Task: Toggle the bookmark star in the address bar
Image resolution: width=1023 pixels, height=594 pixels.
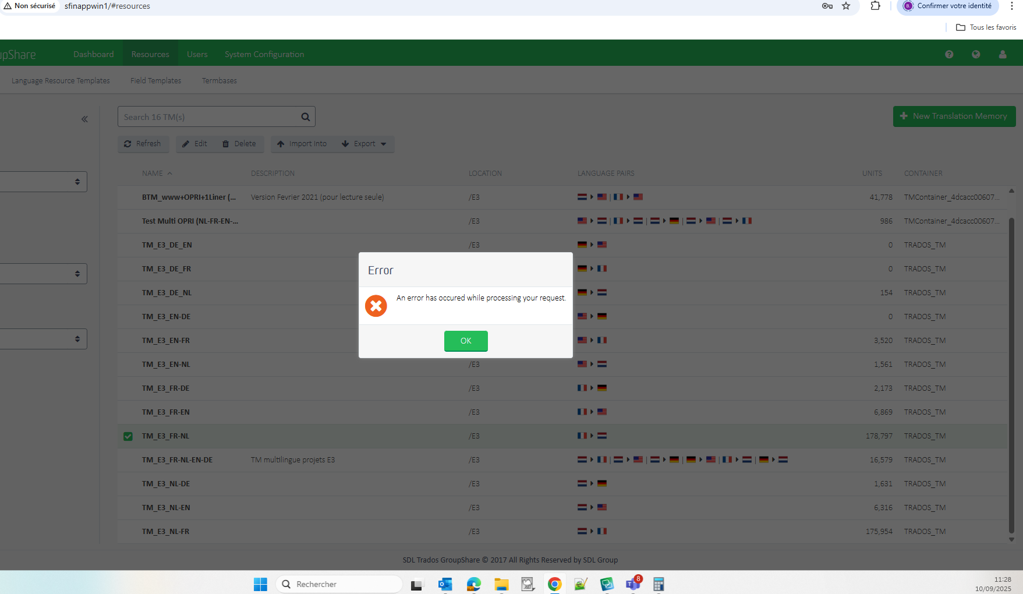Action: tap(846, 6)
